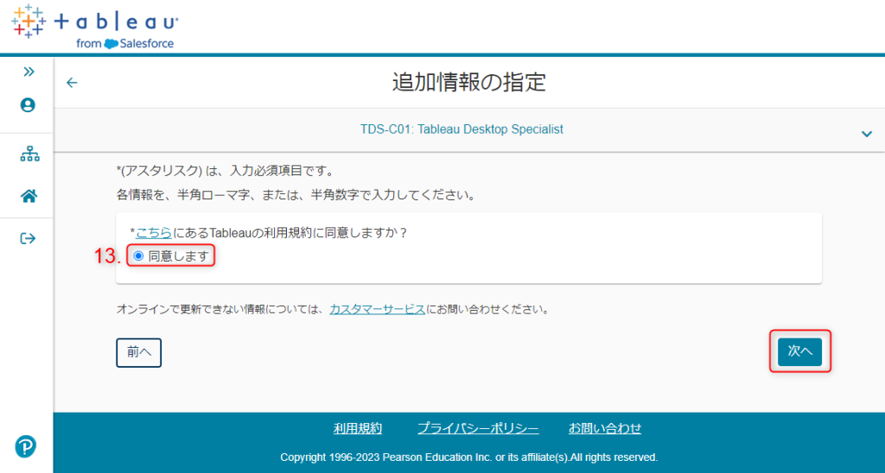Open 利用規約 footer link
The image size is (885, 473).
[x=358, y=428]
